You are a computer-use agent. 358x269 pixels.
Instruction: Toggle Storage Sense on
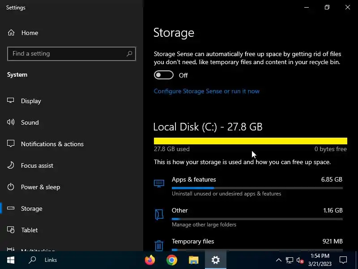[164, 75]
